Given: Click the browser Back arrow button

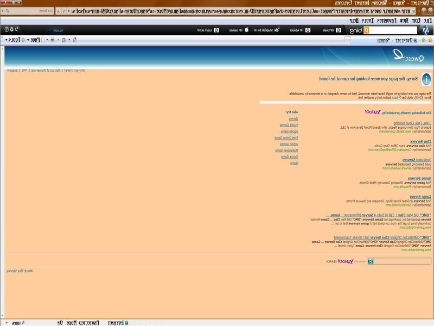Looking at the screenshot, I should (x=430, y=11).
